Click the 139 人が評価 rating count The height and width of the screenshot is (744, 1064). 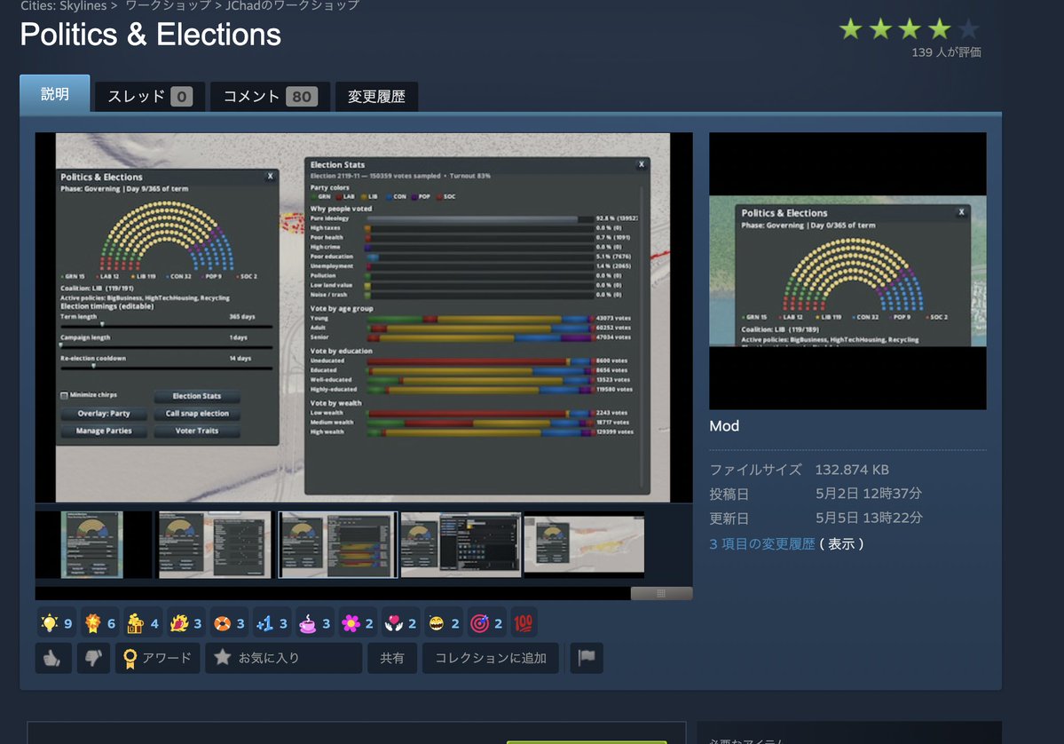click(946, 52)
